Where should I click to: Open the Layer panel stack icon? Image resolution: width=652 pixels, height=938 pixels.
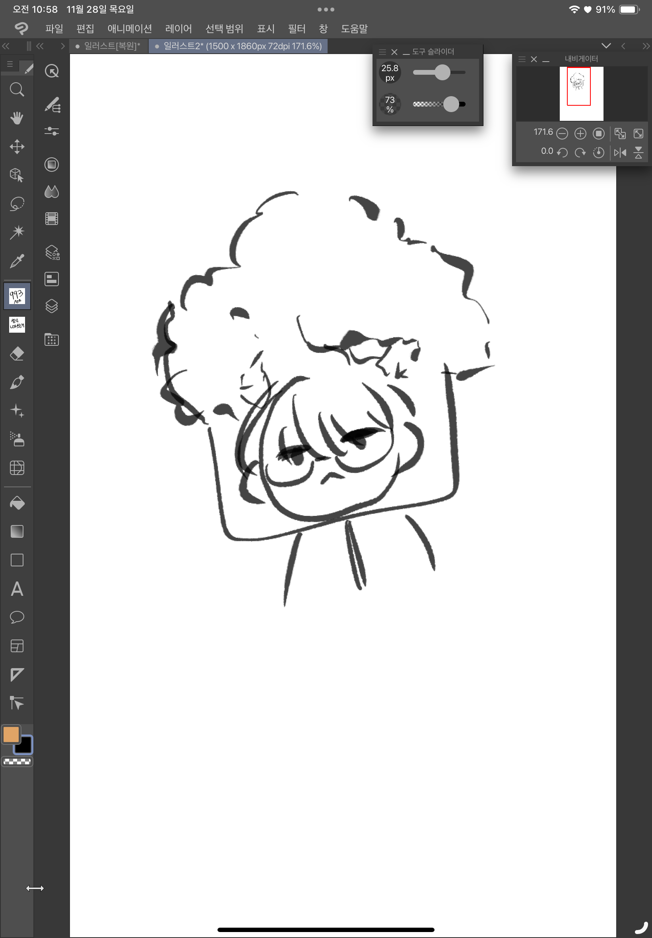click(x=51, y=306)
